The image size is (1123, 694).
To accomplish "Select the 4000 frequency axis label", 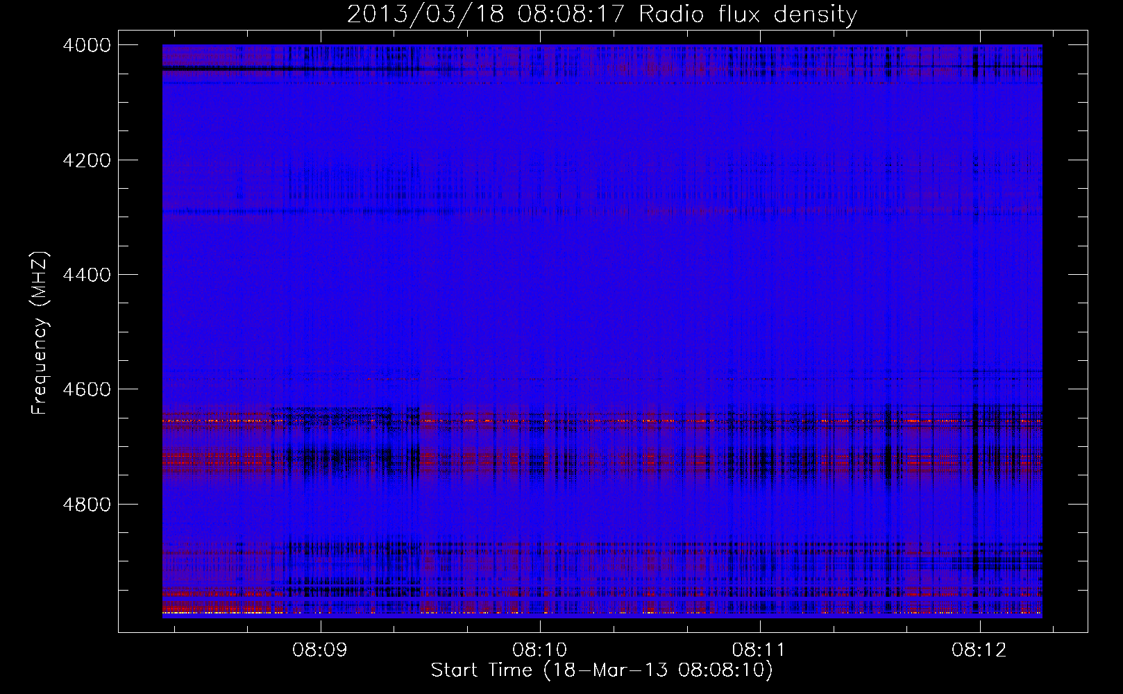I will (x=87, y=45).
